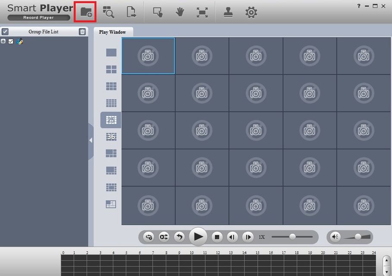
Task: Click the shuffle playback button
Action: pos(164,237)
